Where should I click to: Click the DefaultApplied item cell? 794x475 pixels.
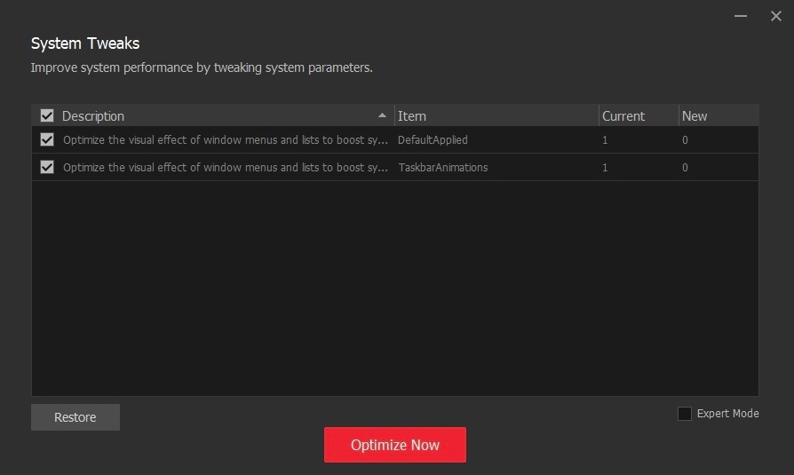(x=433, y=140)
